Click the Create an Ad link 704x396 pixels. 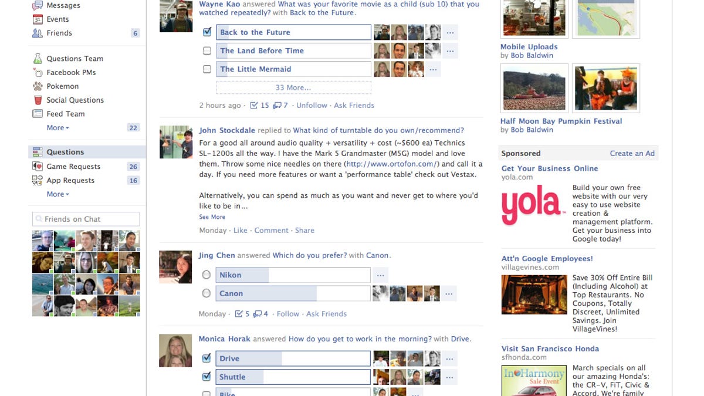(x=632, y=153)
